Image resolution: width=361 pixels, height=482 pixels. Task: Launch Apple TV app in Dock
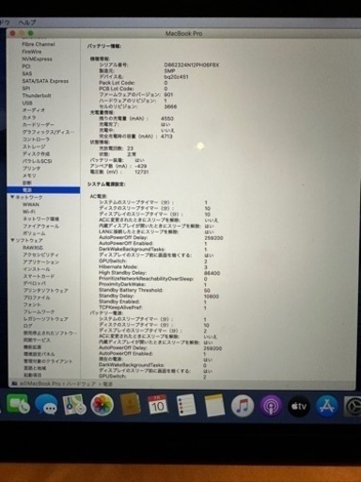[x=299, y=407]
